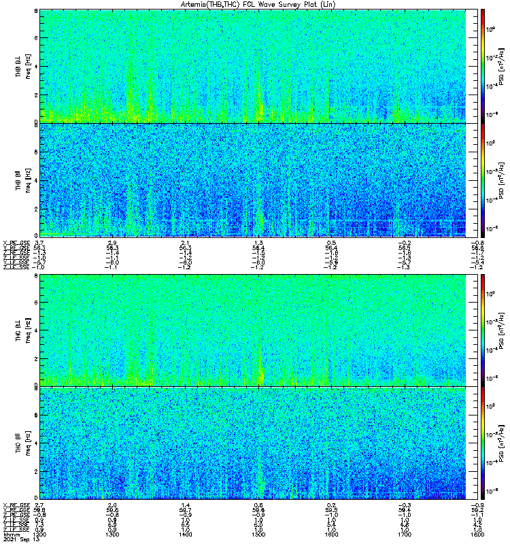Click the THC Y_RE_GSE value "58.7"
This screenshot has width=510, height=544.
tap(185, 511)
